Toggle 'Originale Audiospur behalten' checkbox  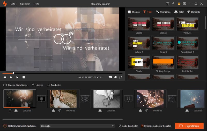pyautogui.click(x=142, y=126)
